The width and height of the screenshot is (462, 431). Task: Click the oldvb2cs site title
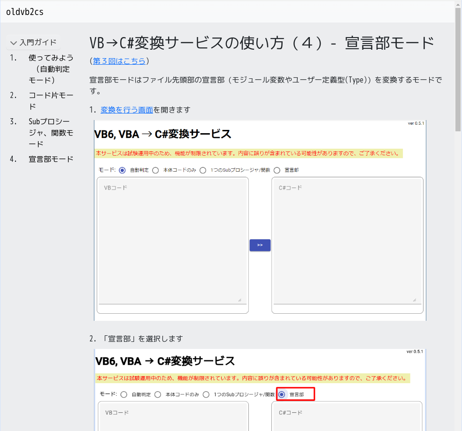click(25, 12)
